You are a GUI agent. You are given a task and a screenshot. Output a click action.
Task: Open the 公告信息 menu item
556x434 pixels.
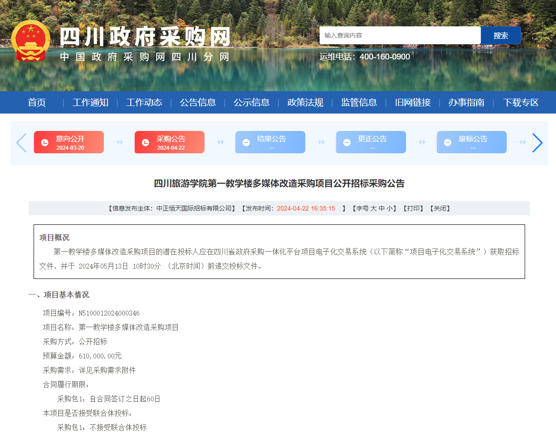[198, 102]
